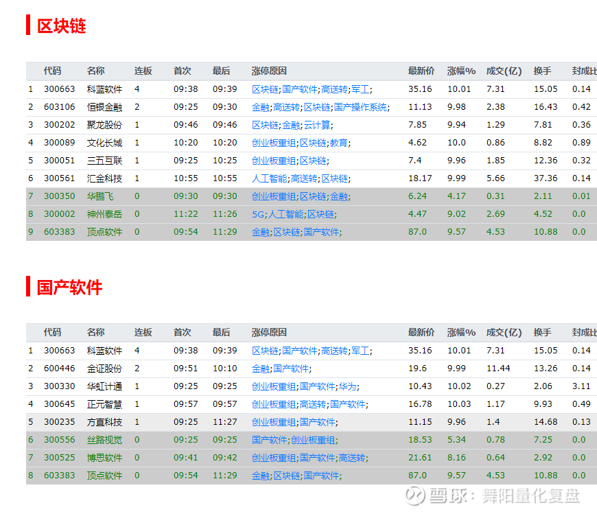Screen dimensions: 597x514
Task: Open the 云计算 link in 聚龙股份 row
Action: click(x=317, y=126)
